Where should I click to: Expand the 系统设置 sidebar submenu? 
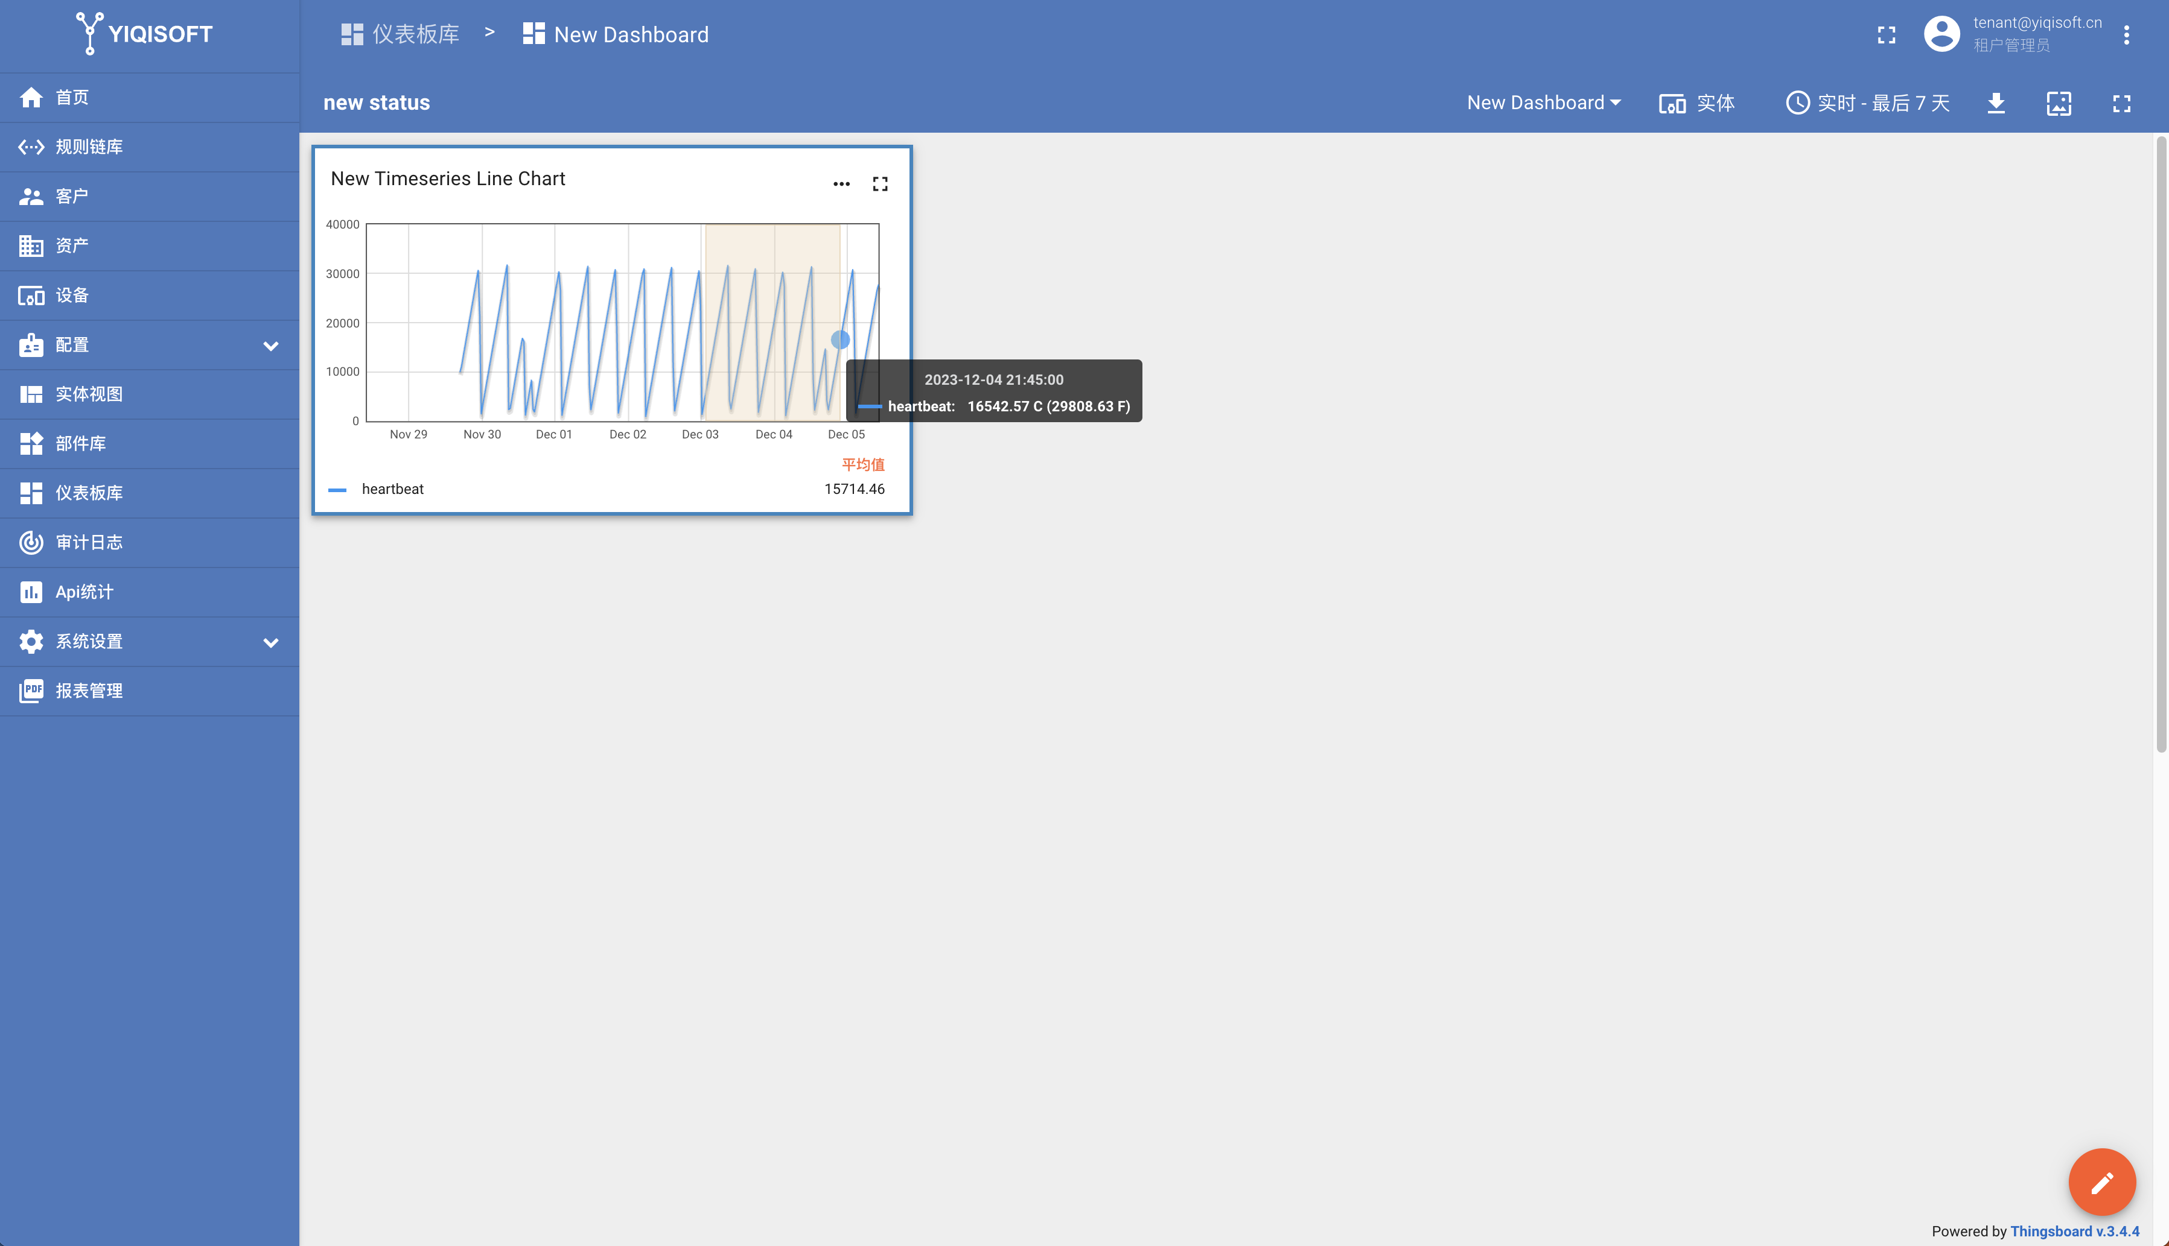(270, 642)
